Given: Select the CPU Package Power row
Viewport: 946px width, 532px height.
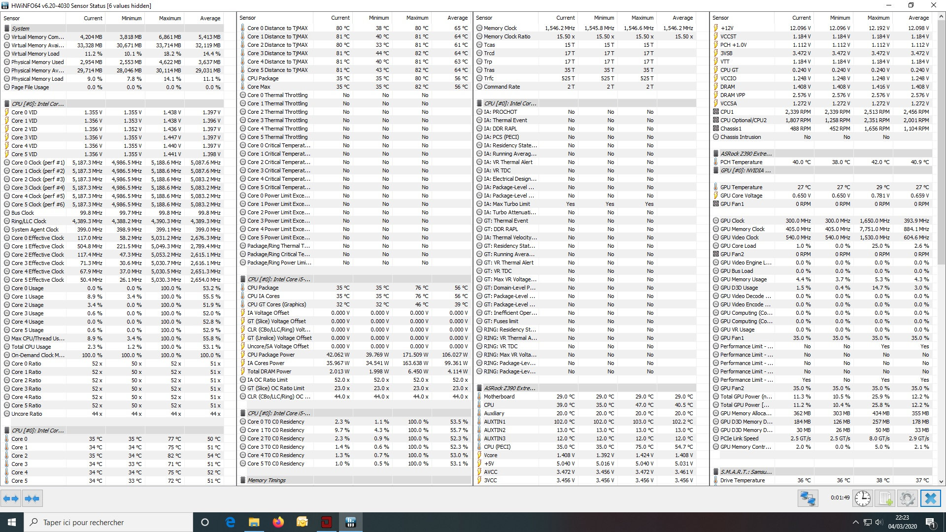Looking at the screenshot, I should pyautogui.click(x=270, y=355).
